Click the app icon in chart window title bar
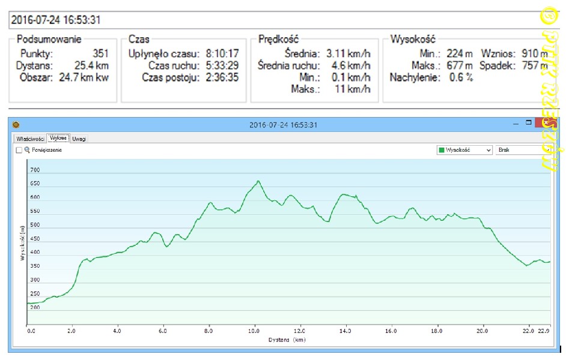This screenshot has height=360, width=566. 16,125
